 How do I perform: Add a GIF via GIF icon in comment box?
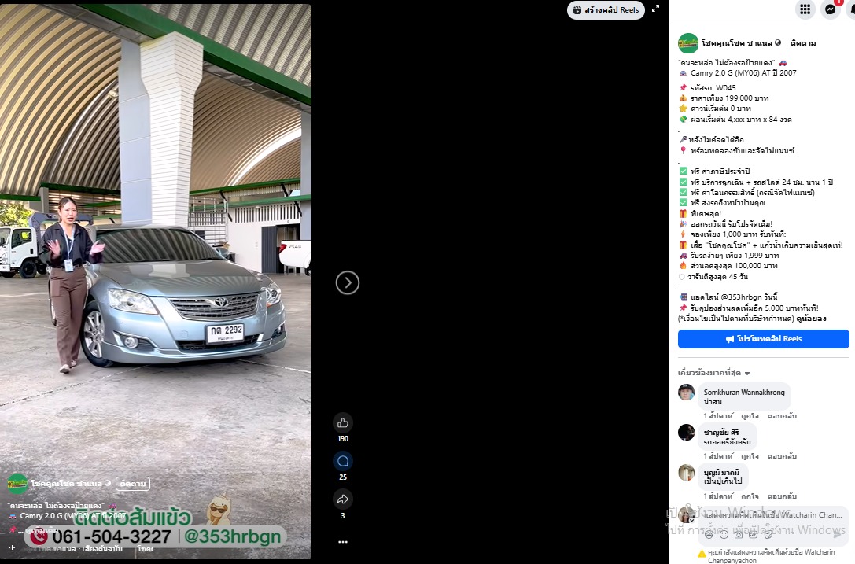point(753,535)
